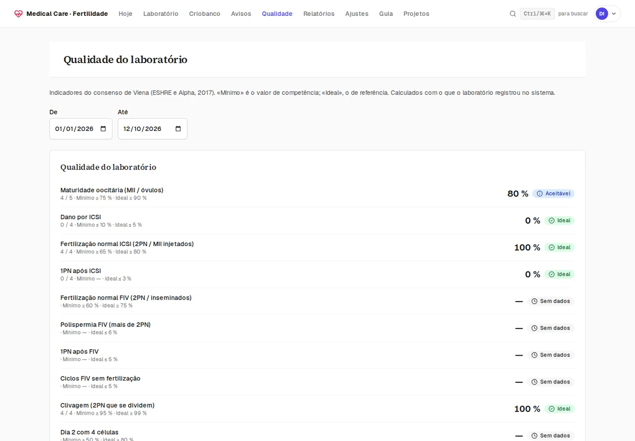The image size is (635, 441).
Task: Click the Ideal check icon for Clivagem row
Action: (552, 409)
